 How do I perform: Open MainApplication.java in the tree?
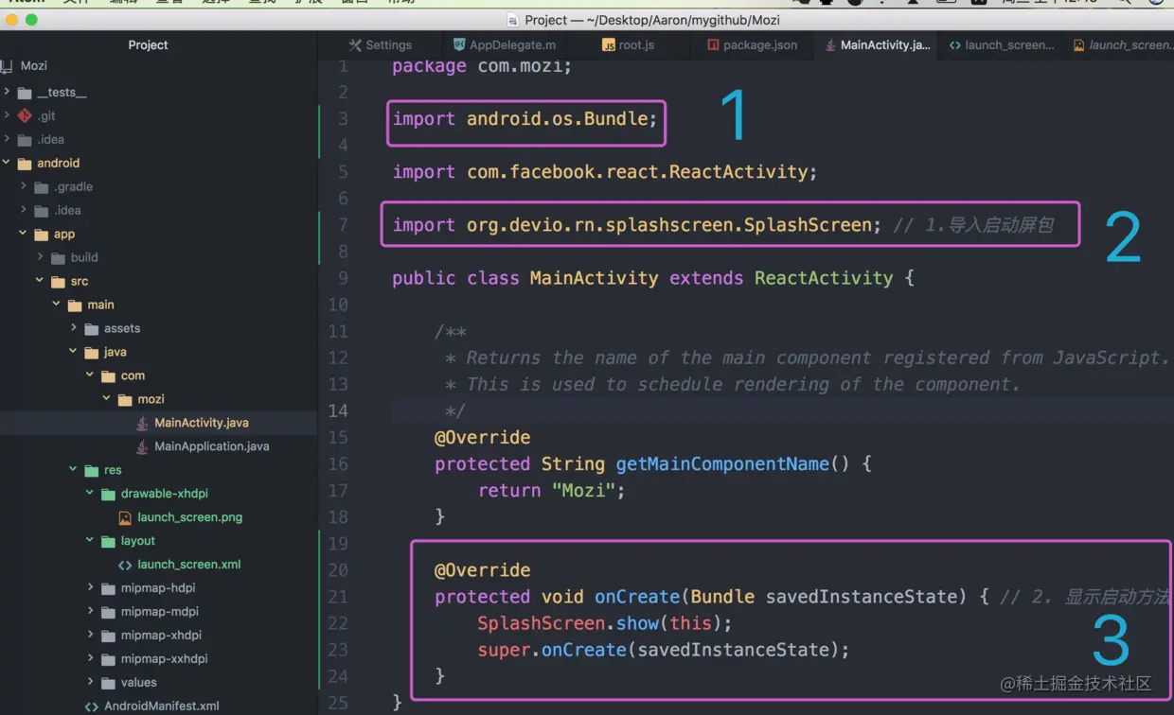pyautogui.click(x=212, y=446)
